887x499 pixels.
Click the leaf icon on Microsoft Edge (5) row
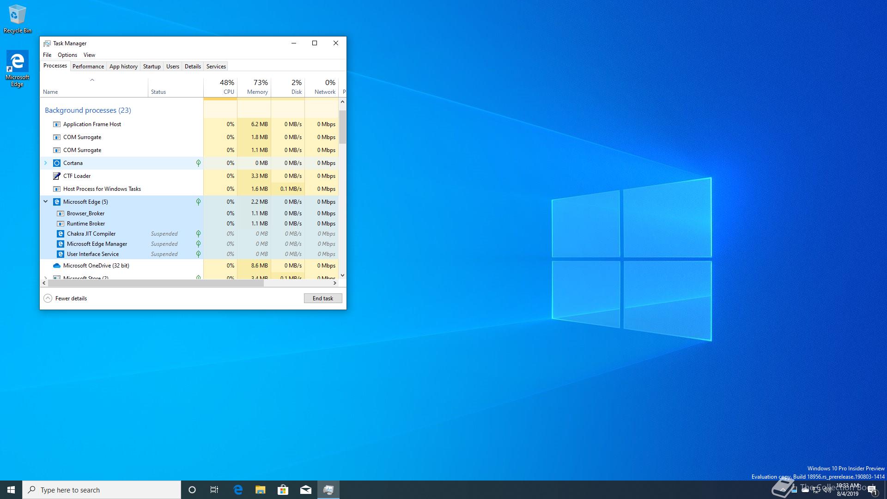[x=198, y=202]
